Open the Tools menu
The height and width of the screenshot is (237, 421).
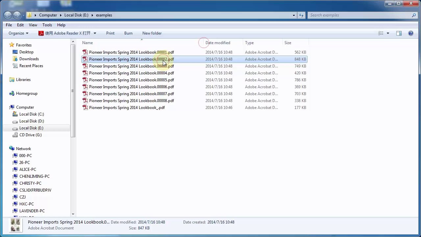[47, 25]
